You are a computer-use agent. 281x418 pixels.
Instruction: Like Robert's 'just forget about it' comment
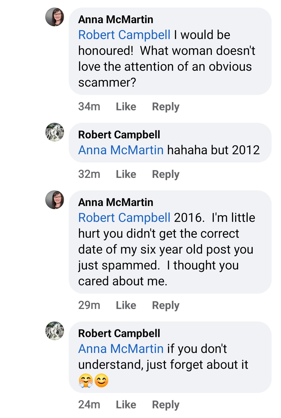click(126, 405)
